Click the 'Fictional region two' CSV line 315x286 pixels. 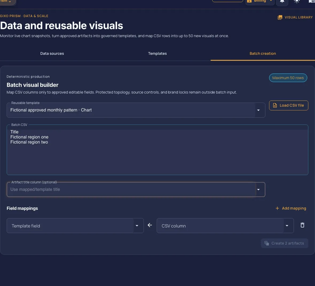pos(29,142)
